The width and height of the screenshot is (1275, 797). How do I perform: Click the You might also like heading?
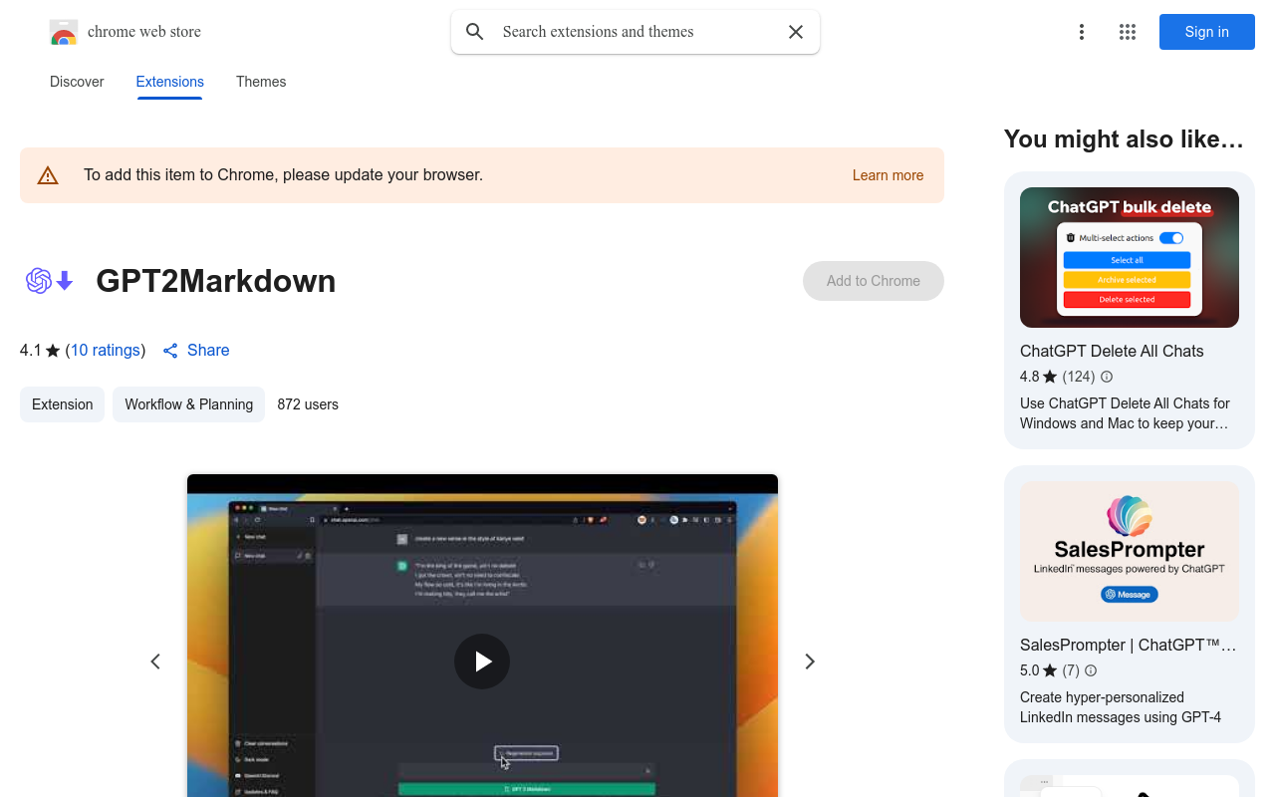click(1124, 139)
